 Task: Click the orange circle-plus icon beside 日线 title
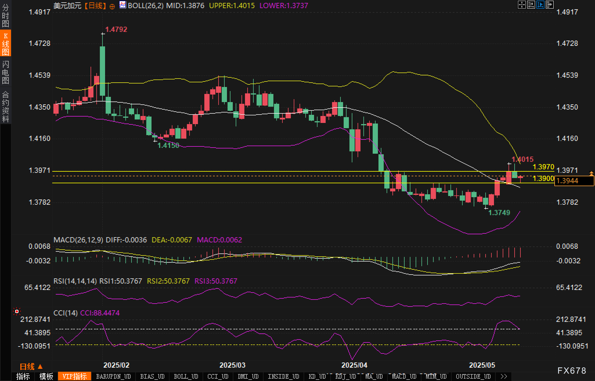pyautogui.click(x=112, y=6)
